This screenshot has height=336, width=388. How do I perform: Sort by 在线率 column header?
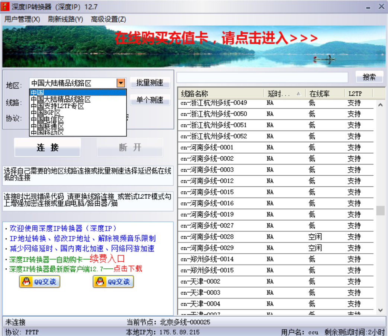[326, 93]
